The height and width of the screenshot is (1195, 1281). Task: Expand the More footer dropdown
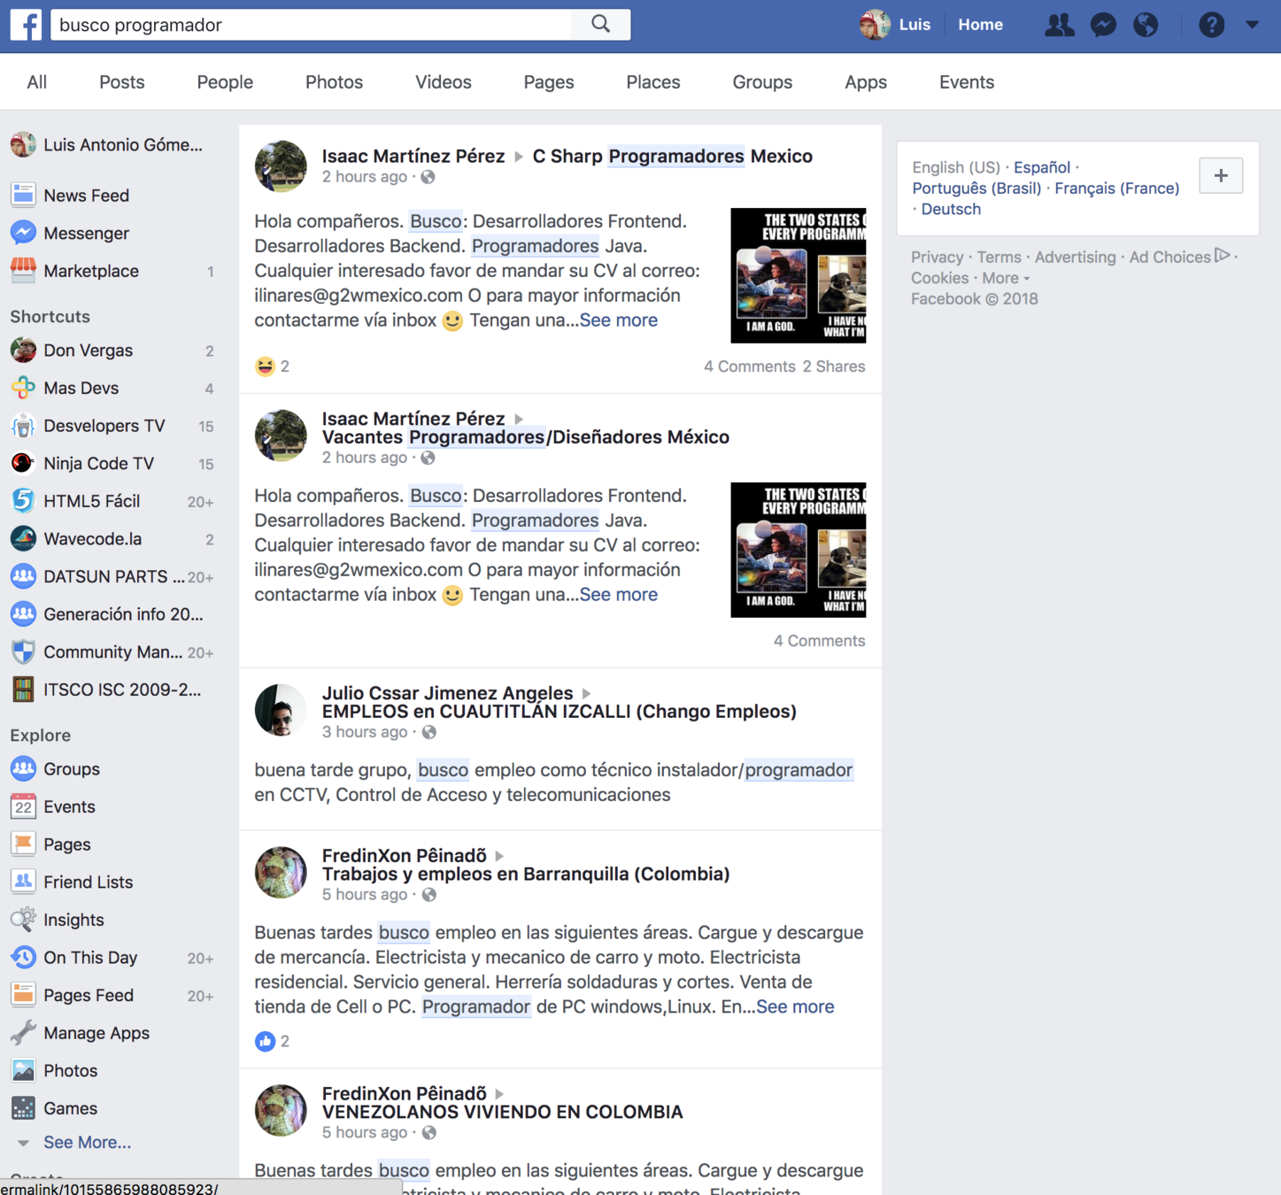1006,278
